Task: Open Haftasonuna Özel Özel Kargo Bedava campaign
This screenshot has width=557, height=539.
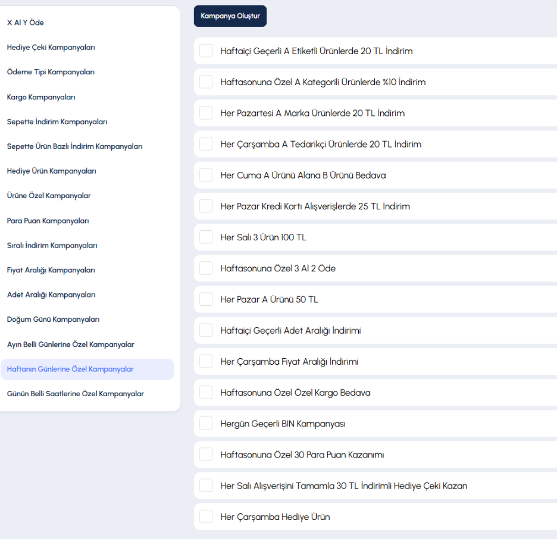Action: [375, 393]
